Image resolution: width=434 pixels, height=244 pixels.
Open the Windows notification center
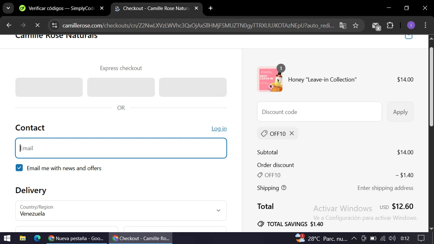(x=421, y=238)
